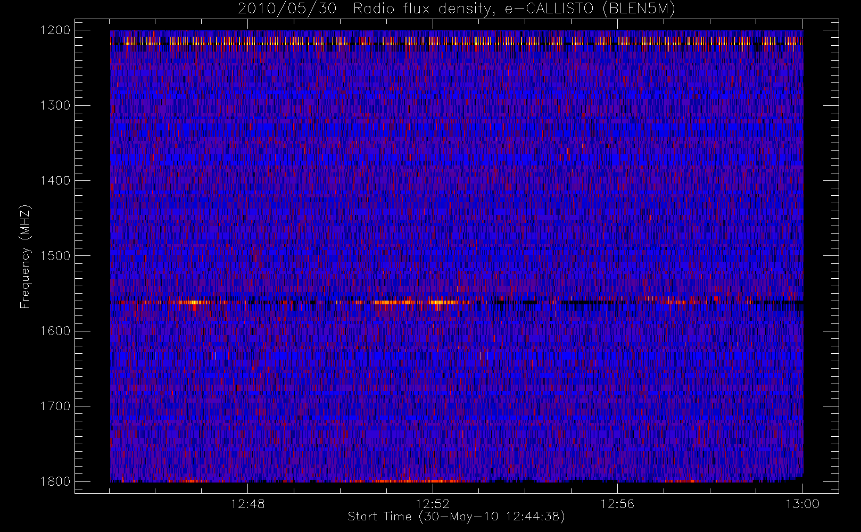Select the 1500 frequency tick label
Image resolution: width=861 pixels, height=532 pixels.
click(56, 256)
